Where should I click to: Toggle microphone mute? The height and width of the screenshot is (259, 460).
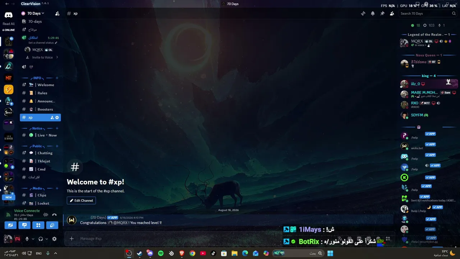click(x=27, y=239)
